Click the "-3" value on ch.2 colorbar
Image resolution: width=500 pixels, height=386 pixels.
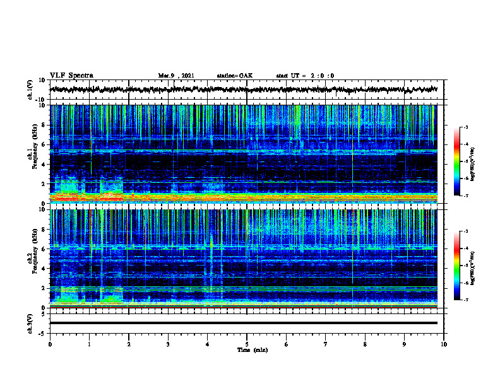click(466, 231)
